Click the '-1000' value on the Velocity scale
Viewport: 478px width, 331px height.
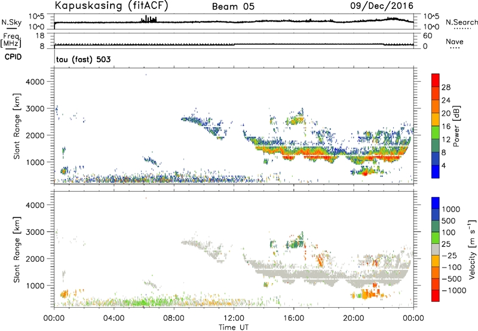coord(454,290)
